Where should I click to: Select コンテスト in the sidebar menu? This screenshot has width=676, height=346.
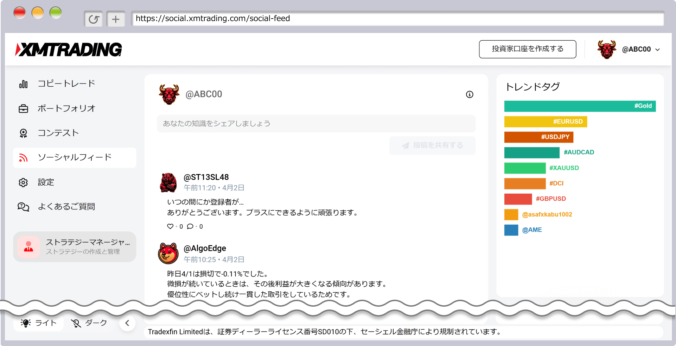coord(58,133)
